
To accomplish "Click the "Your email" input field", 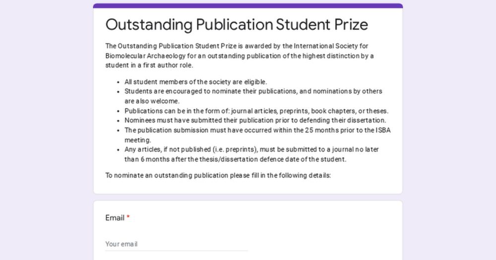I will tap(177, 244).
